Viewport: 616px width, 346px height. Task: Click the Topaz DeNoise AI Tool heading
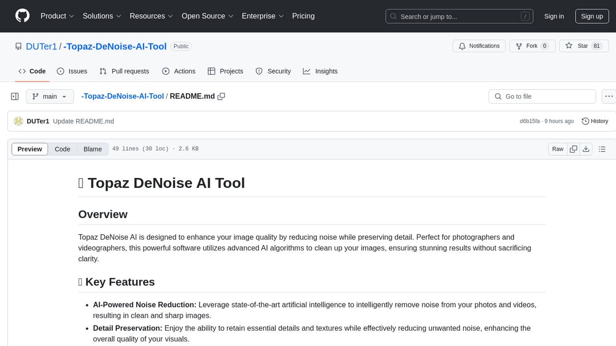(162, 183)
